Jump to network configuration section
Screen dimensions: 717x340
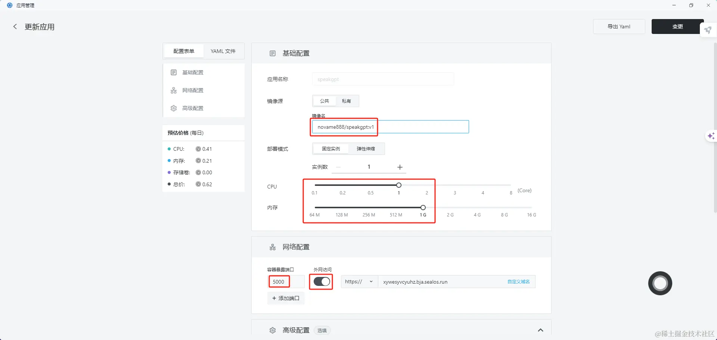[204, 90]
